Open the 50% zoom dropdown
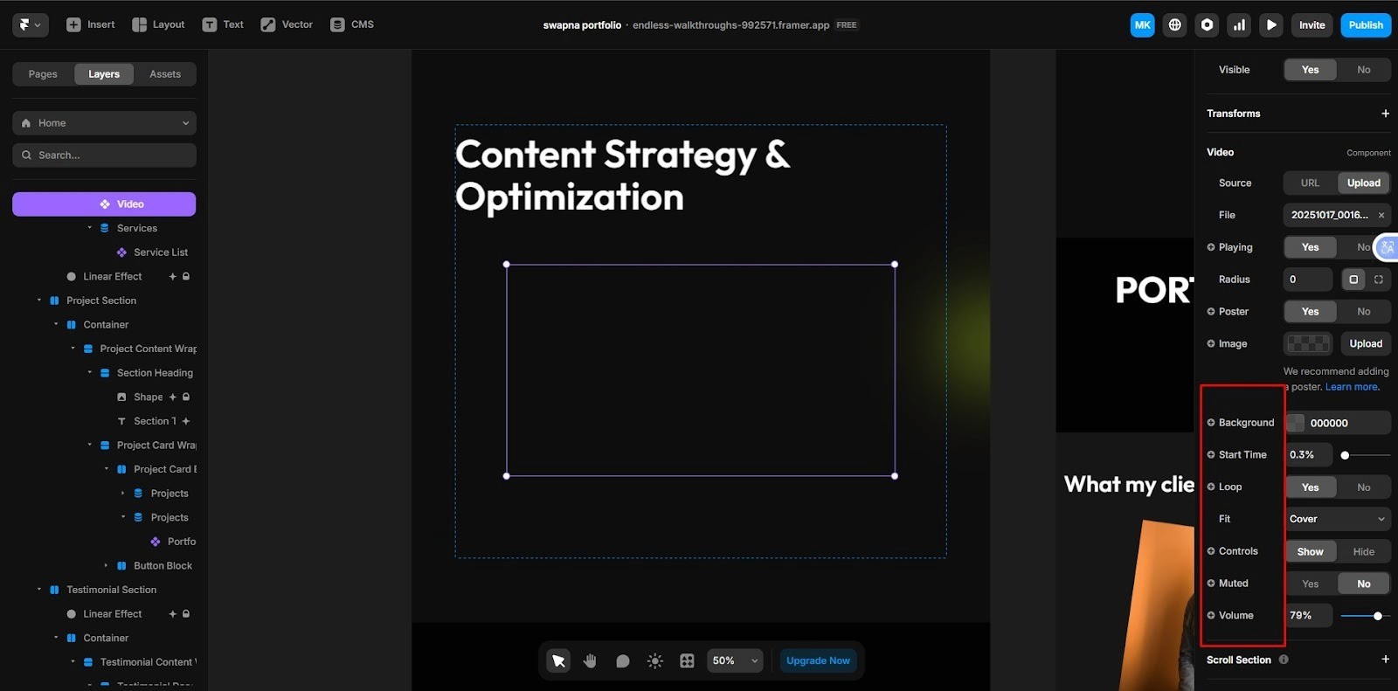The height and width of the screenshot is (691, 1398). (x=735, y=660)
